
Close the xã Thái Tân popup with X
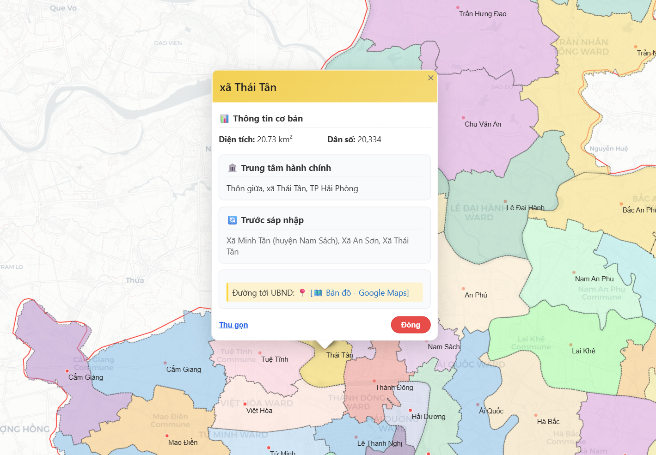(430, 78)
